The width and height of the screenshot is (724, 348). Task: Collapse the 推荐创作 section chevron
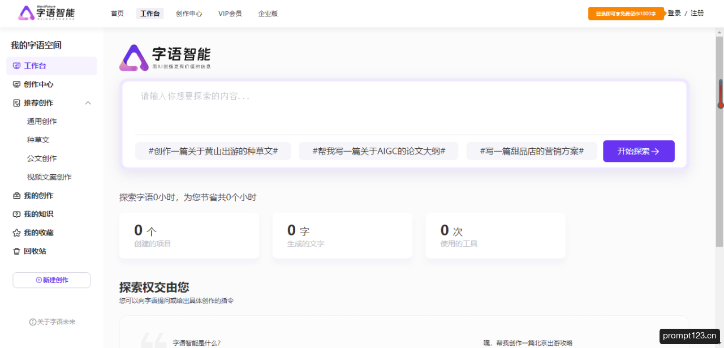pos(88,103)
